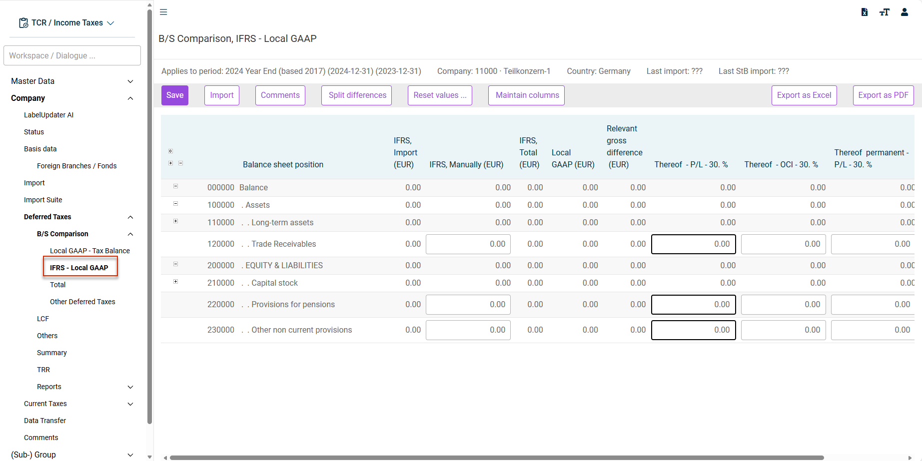Select IFRS - Local GAAP menu item
Image resolution: width=922 pixels, height=461 pixels.
[x=79, y=268]
